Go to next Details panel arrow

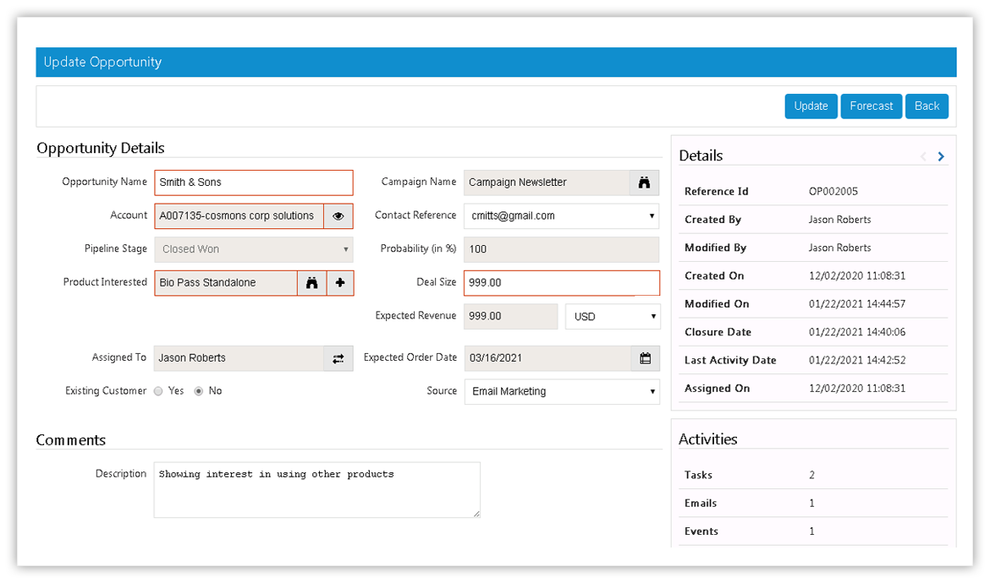point(941,156)
